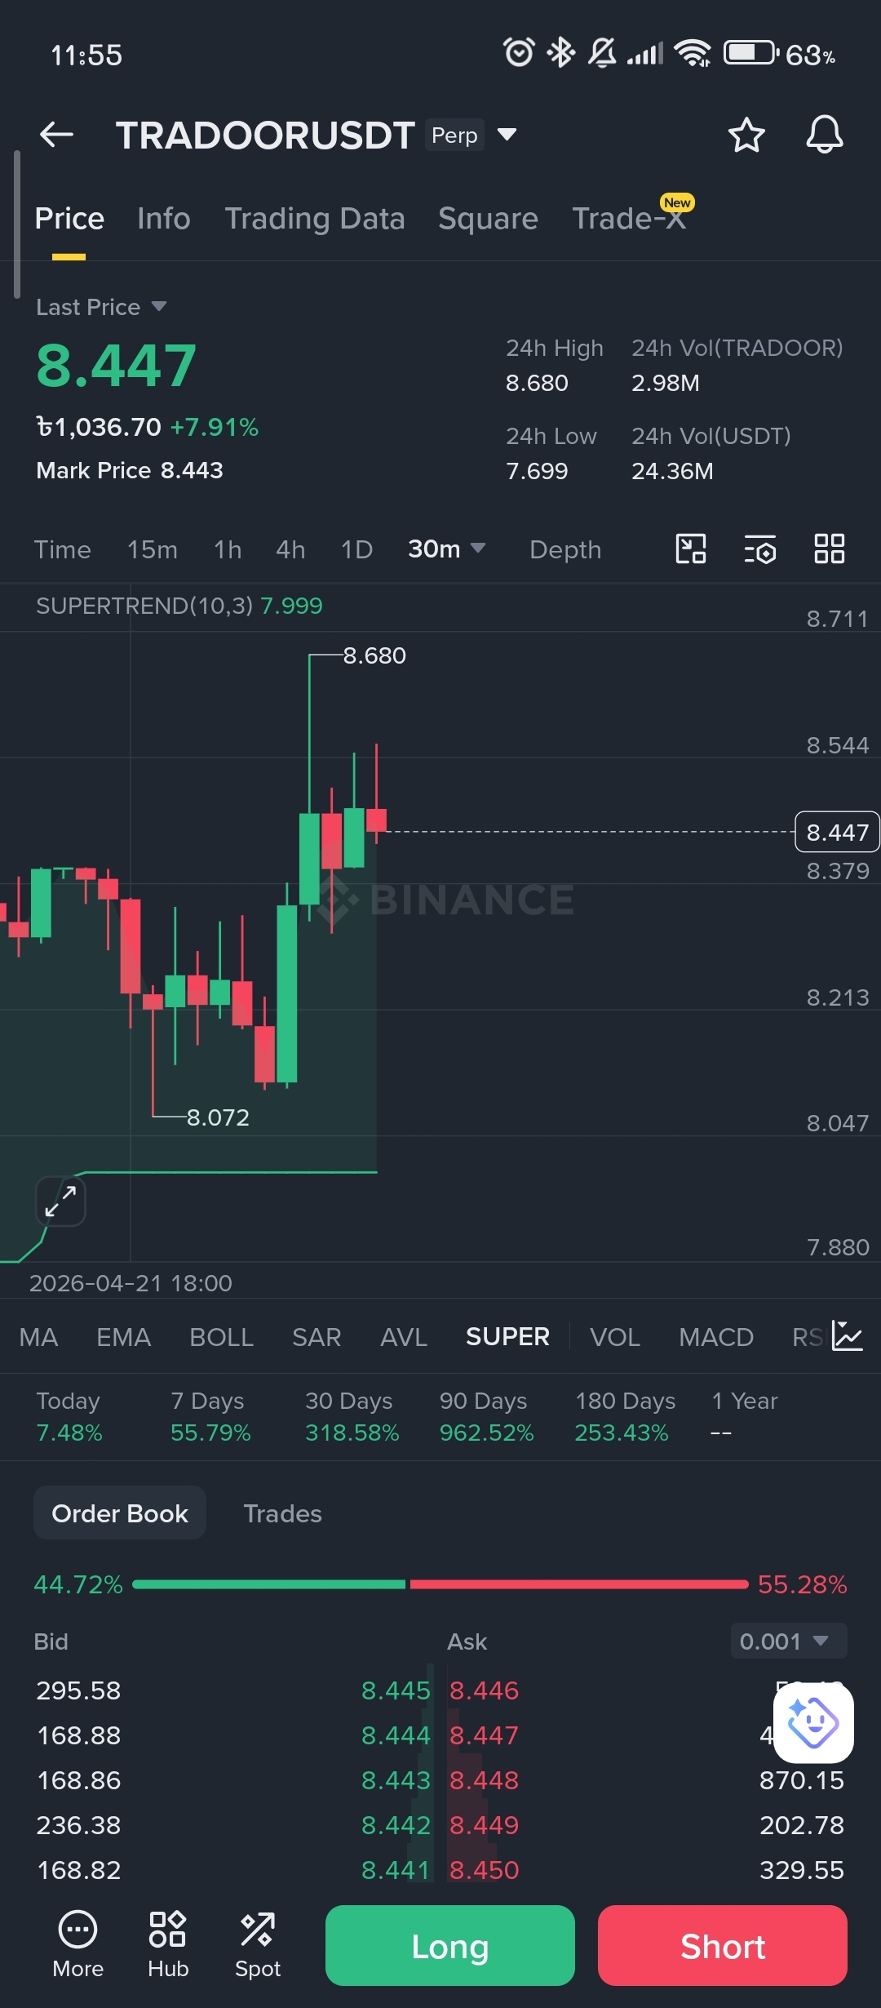Switch to the Trading Data tab
Image resolution: width=881 pixels, height=2008 pixels.
(x=315, y=219)
